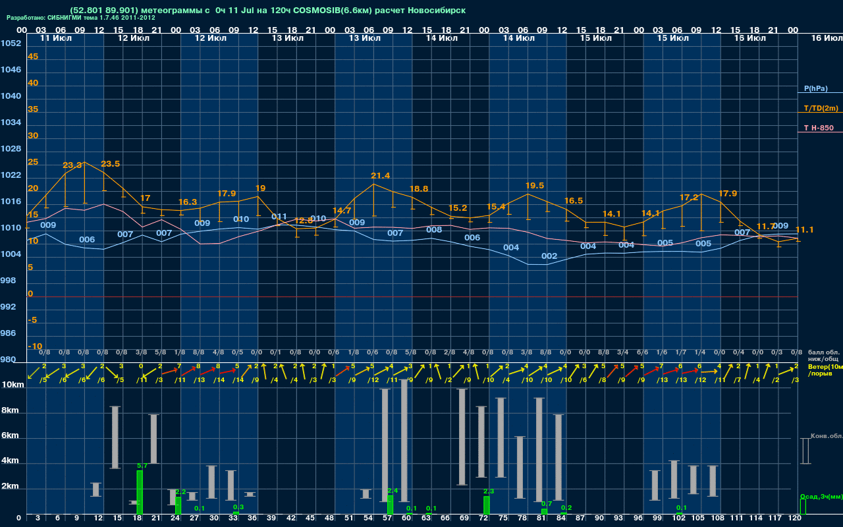Click the -10 temperature axis label

[x=35, y=347]
